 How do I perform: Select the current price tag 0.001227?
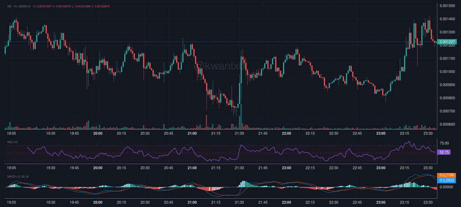446,42
